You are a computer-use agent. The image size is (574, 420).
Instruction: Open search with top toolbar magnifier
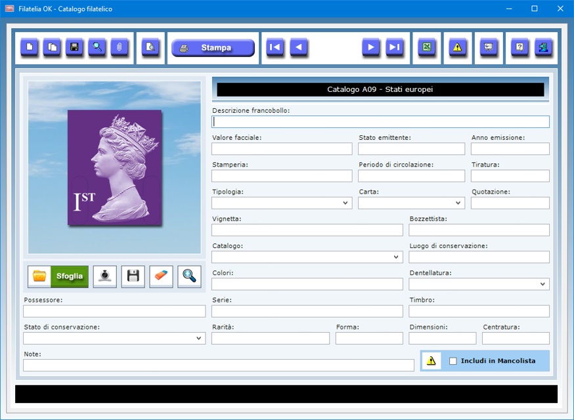pos(97,47)
